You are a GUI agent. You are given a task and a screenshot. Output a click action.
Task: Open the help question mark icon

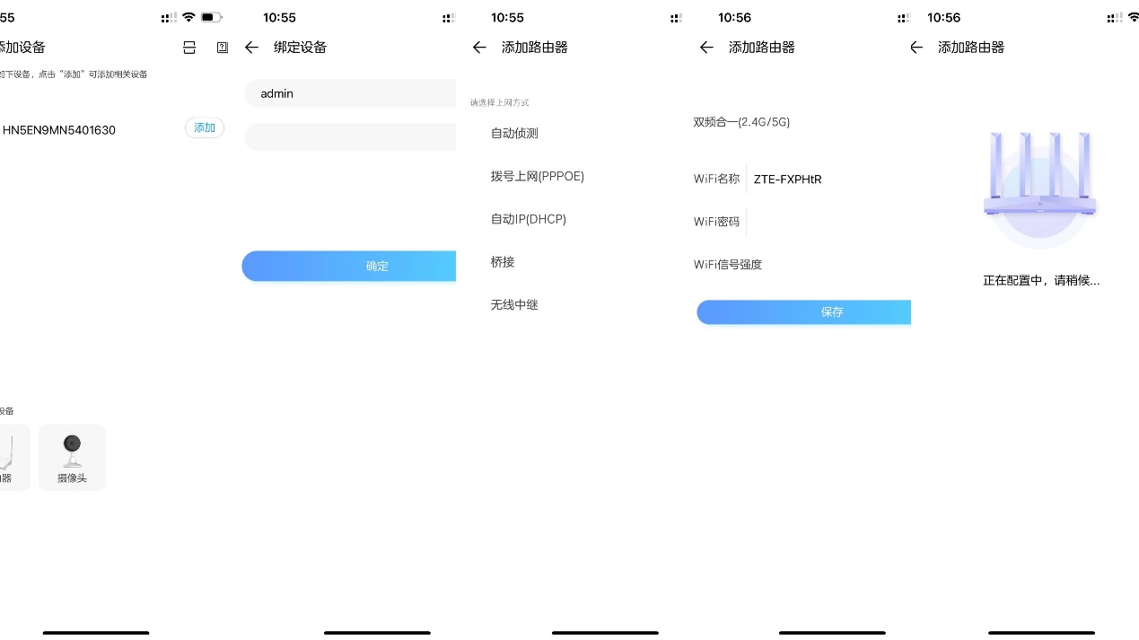click(x=222, y=48)
